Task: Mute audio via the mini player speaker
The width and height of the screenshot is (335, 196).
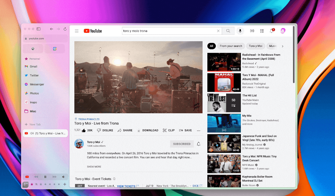Action: point(63,177)
